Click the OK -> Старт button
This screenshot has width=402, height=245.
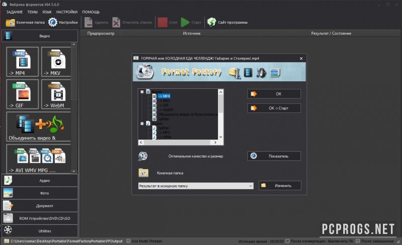[x=274, y=108]
